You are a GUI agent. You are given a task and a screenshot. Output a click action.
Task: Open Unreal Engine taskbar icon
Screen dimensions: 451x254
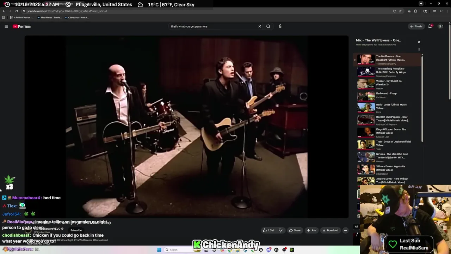click(x=261, y=250)
